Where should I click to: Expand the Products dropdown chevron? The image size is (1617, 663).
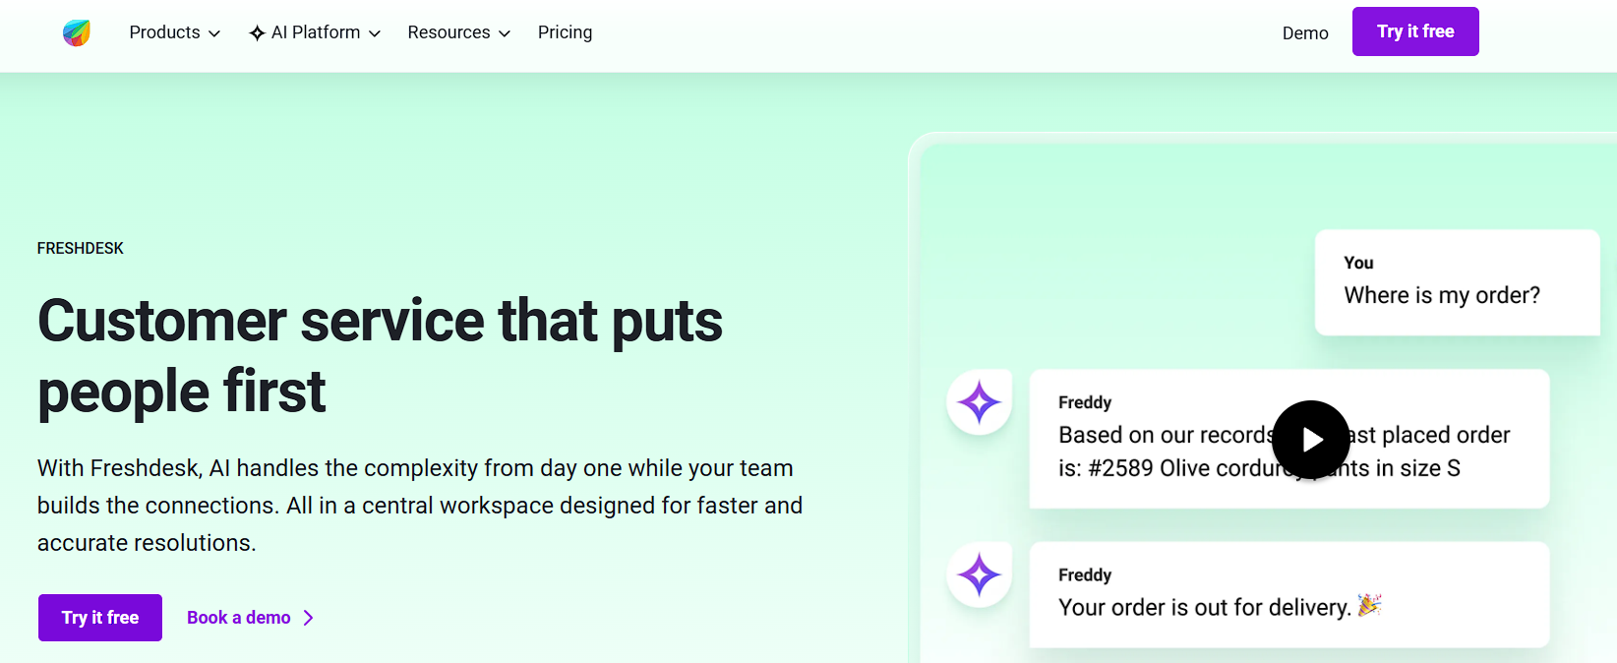pyautogui.click(x=214, y=33)
